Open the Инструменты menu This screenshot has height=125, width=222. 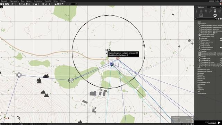(38, 1)
